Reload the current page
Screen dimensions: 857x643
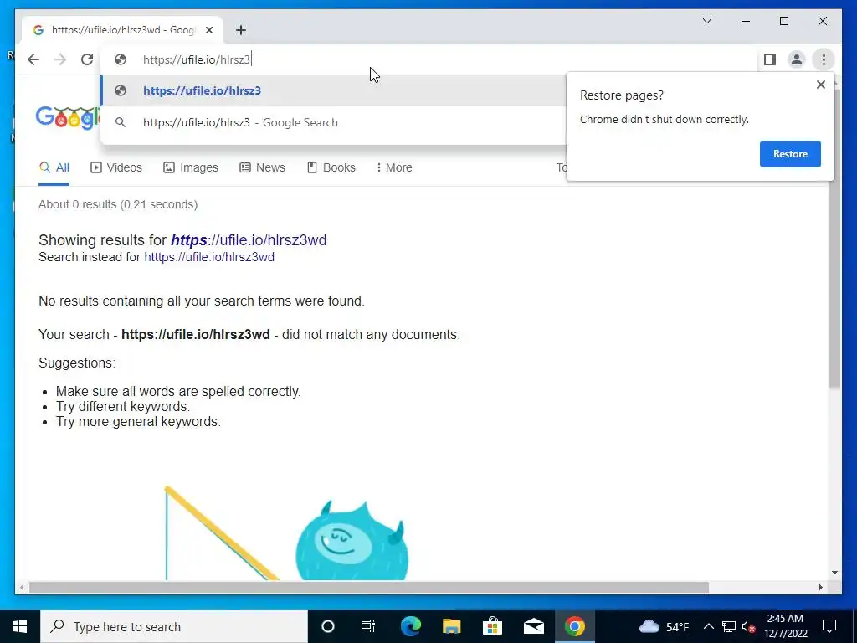[x=87, y=59]
